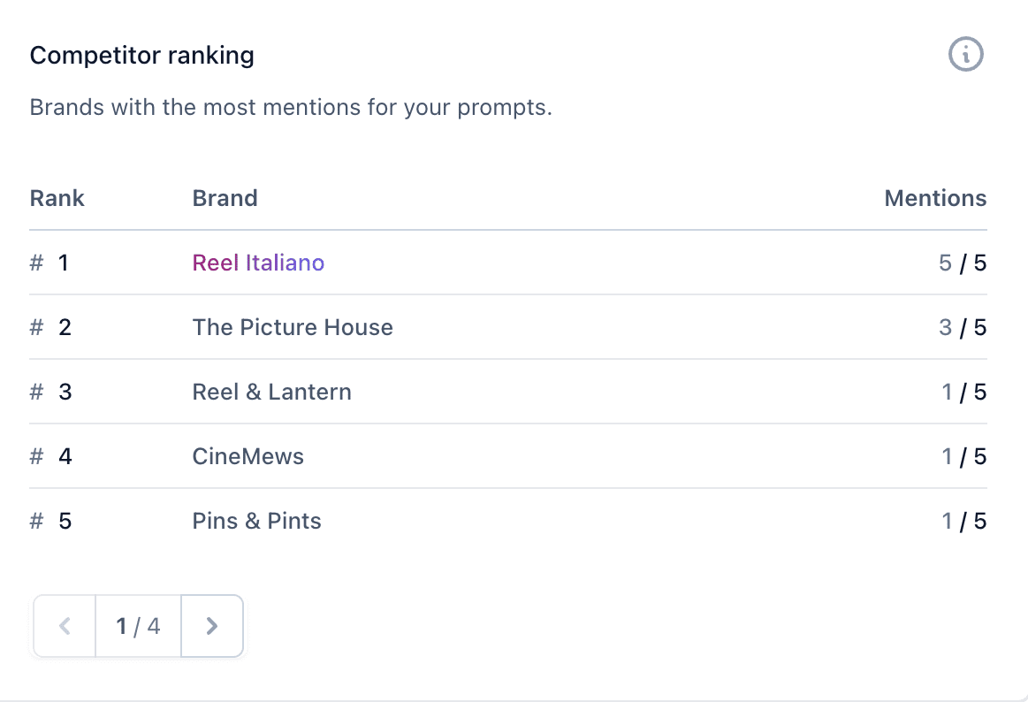
Task: Click the Competitor ranking title
Action: [x=141, y=56]
